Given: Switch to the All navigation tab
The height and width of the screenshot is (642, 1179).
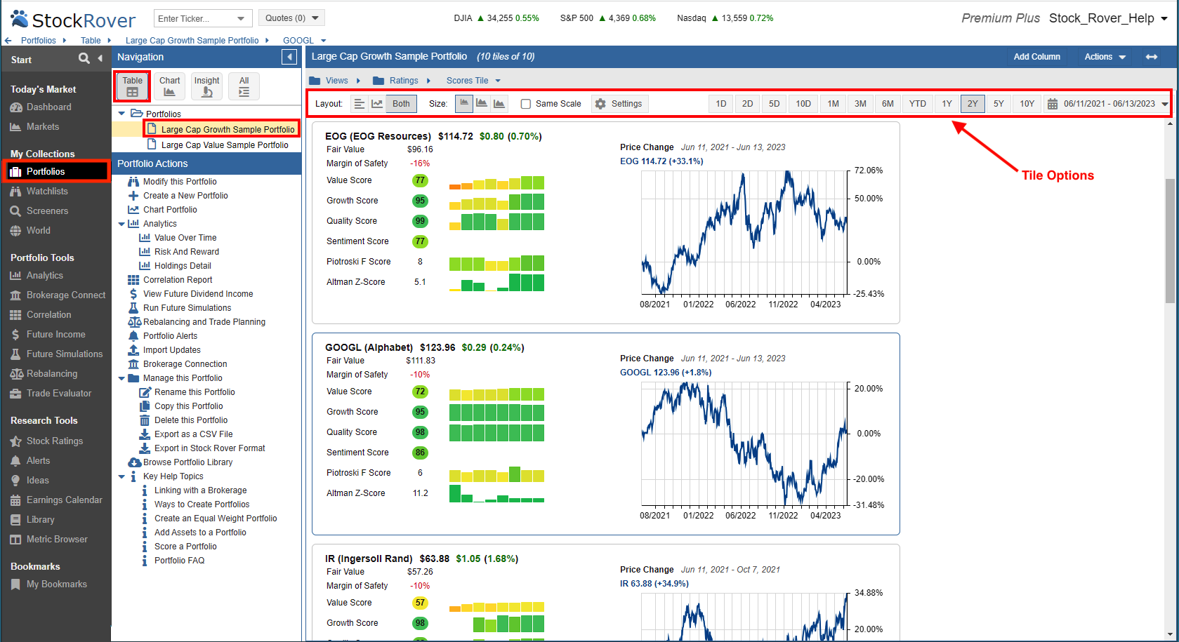Looking at the screenshot, I should tap(244, 86).
